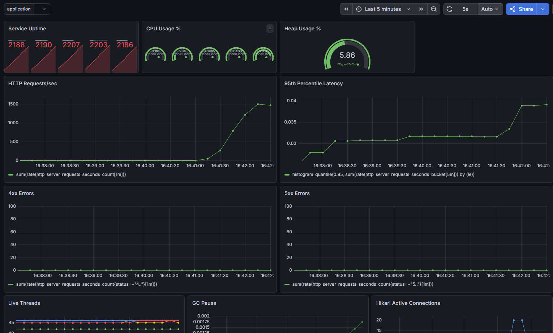Click the 80 y-axis label in 4xx Errors
Screen dimensions: 553x333
click(x=13, y=219)
